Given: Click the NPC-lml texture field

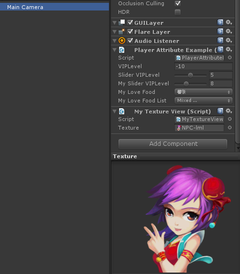Looking at the screenshot, I should point(200,128).
